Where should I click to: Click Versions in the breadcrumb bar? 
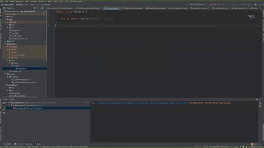pyautogui.click(x=46, y=5)
